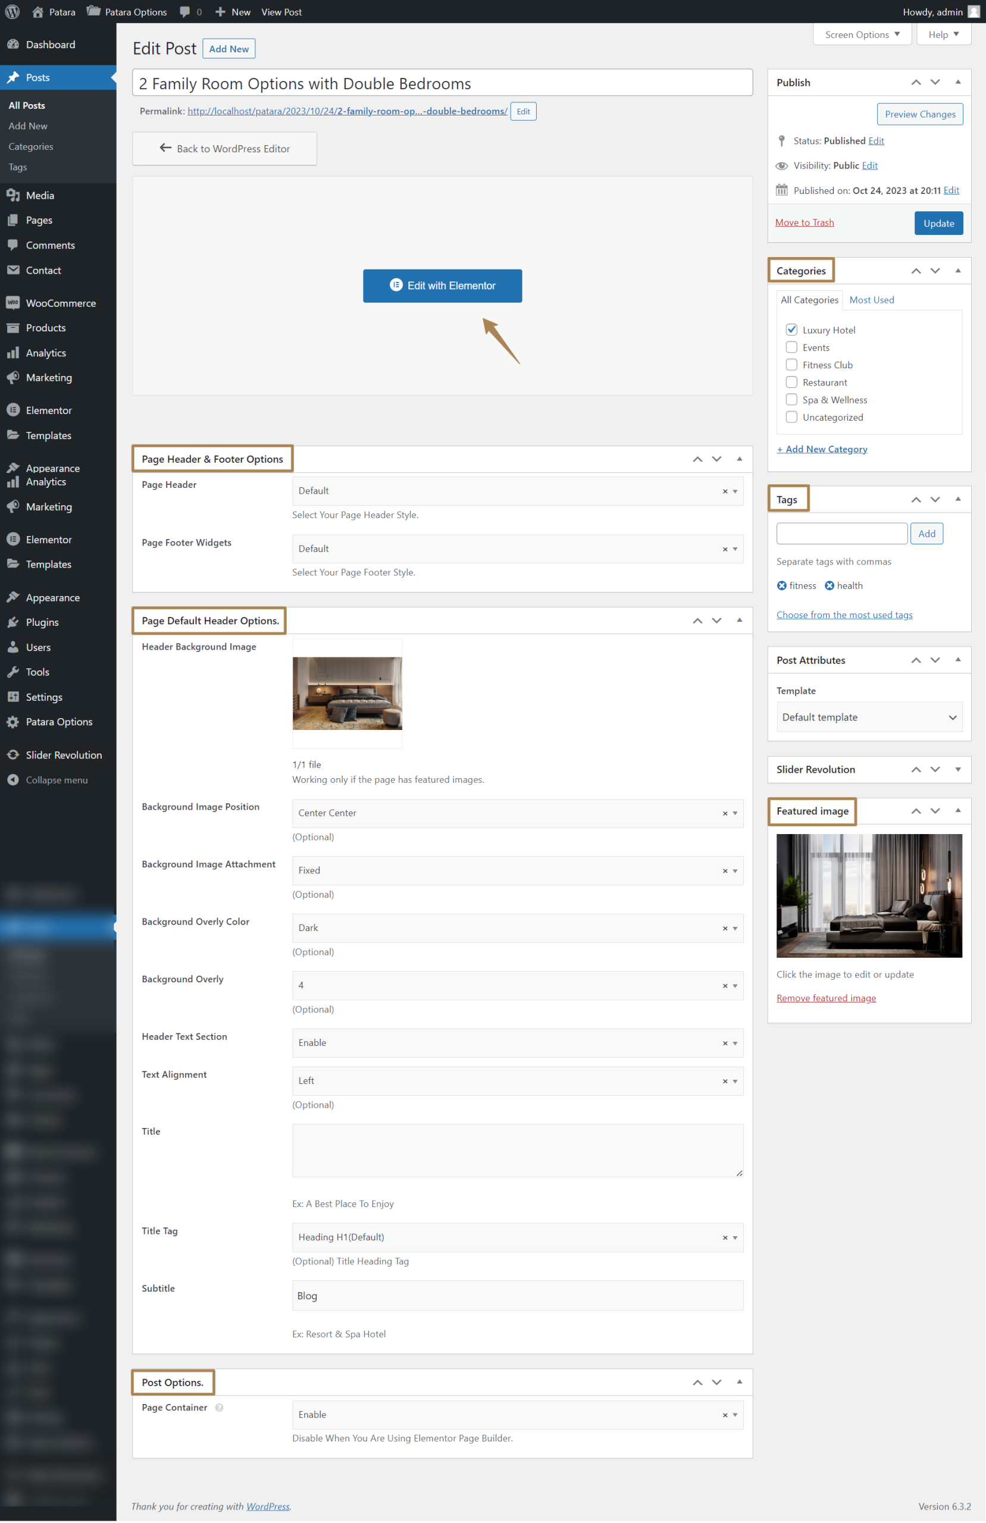Open All Posts in the Posts submenu
The image size is (986, 1523).
(x=27, y=105)
